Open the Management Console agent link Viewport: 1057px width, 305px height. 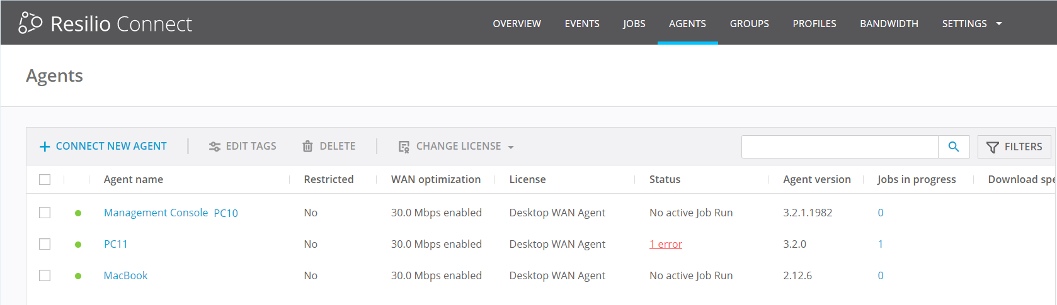(156, 213)
